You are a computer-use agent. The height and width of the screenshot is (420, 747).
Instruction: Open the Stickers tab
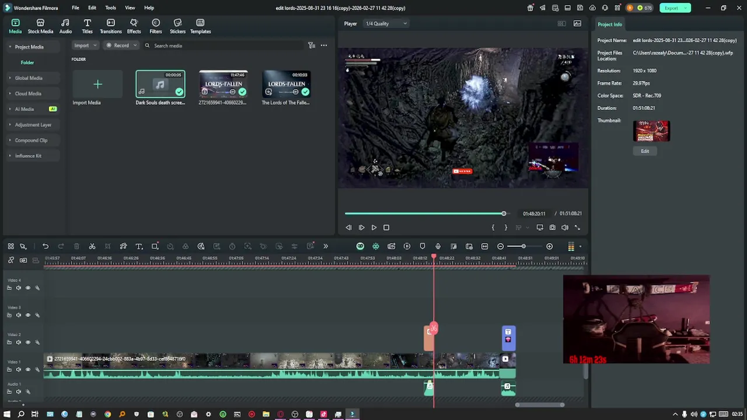coord(177,26)
